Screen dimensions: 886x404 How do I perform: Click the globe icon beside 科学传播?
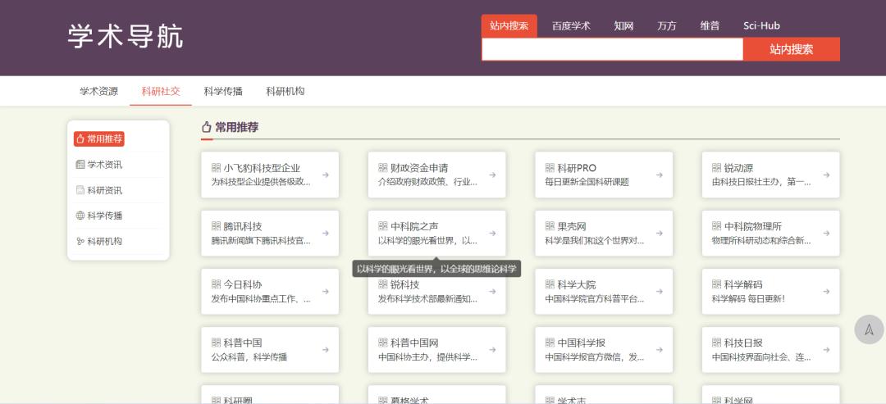80,216
